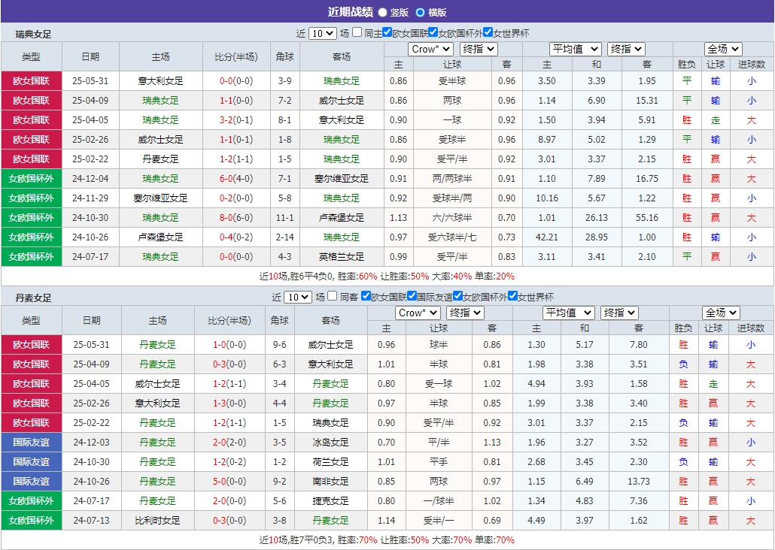
Task: Open the match count 10 dropdown for Sweden
Action: (x=323, y=33)
